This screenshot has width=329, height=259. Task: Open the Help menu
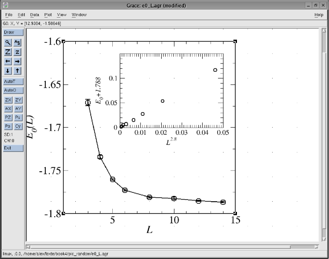click(x=319, y=15)
